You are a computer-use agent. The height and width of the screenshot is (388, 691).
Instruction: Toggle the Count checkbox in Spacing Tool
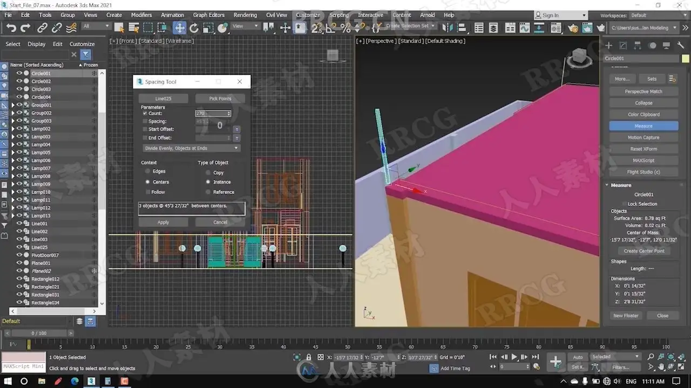pyautogui.click(x=145, y=114)
